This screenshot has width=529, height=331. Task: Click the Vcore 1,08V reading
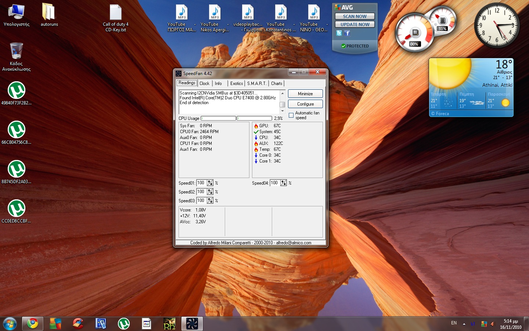tap(193, 210)
